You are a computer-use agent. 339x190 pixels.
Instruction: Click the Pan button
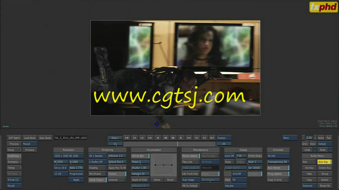[329, 138]
